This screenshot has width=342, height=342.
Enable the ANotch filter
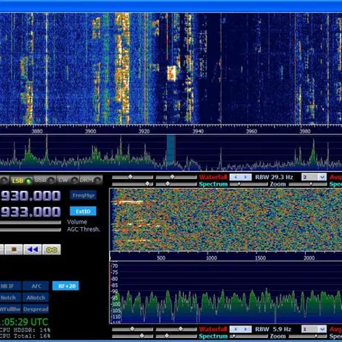[36, 298]
